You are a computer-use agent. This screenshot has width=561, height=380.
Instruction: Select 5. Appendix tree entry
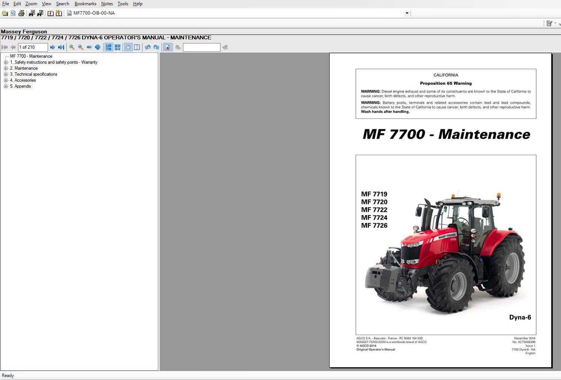click(x=21, y=86)
